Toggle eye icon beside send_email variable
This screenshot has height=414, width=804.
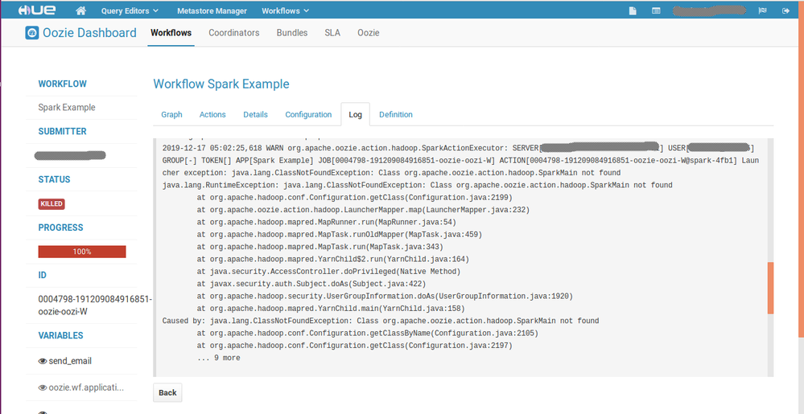tap(43, 361)
